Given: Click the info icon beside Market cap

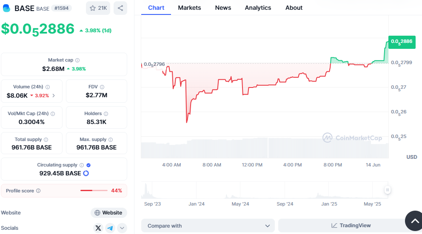Looking at the screenshot, I should pos(77,60).
